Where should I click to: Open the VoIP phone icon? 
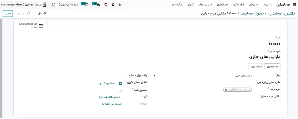click(x=105, y=5)
